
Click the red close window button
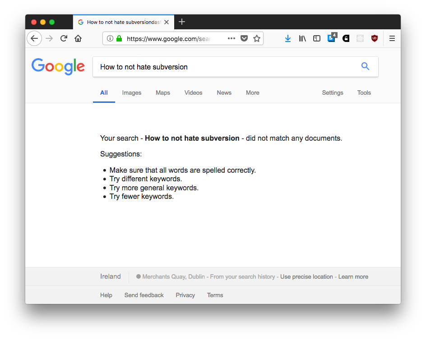(34, 22)
